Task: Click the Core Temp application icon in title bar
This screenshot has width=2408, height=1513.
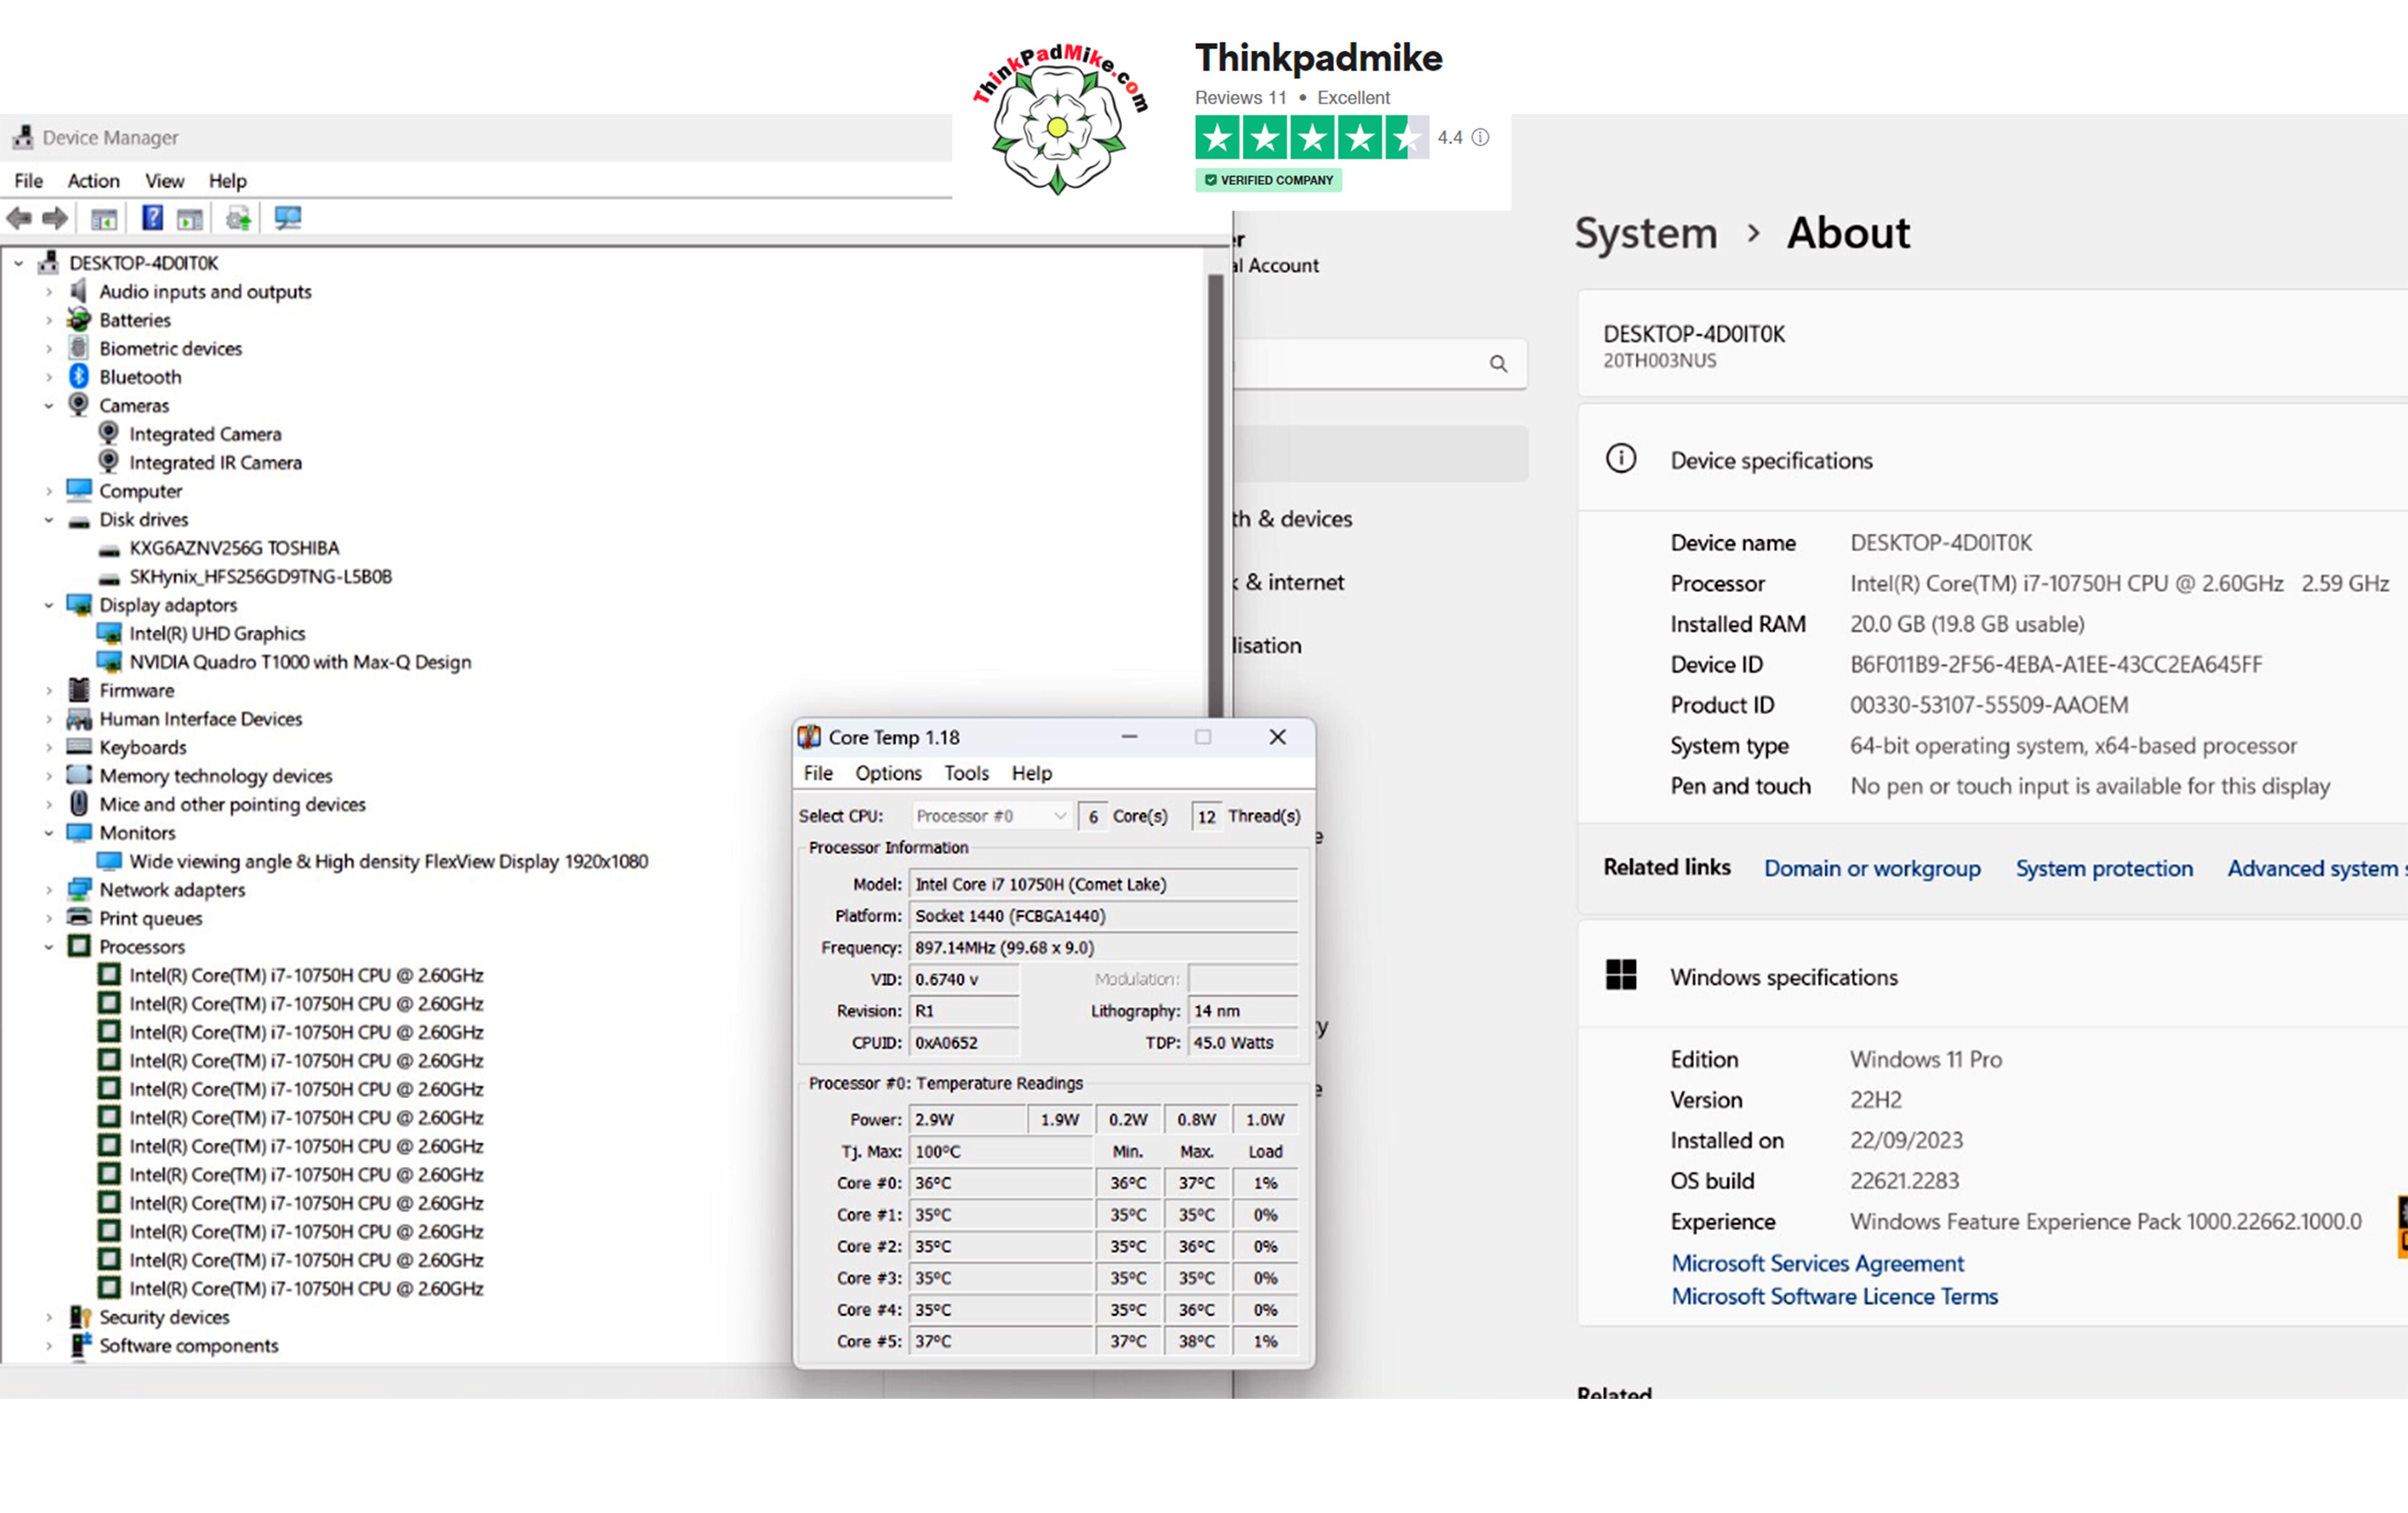Action: (x=809, y=737)
